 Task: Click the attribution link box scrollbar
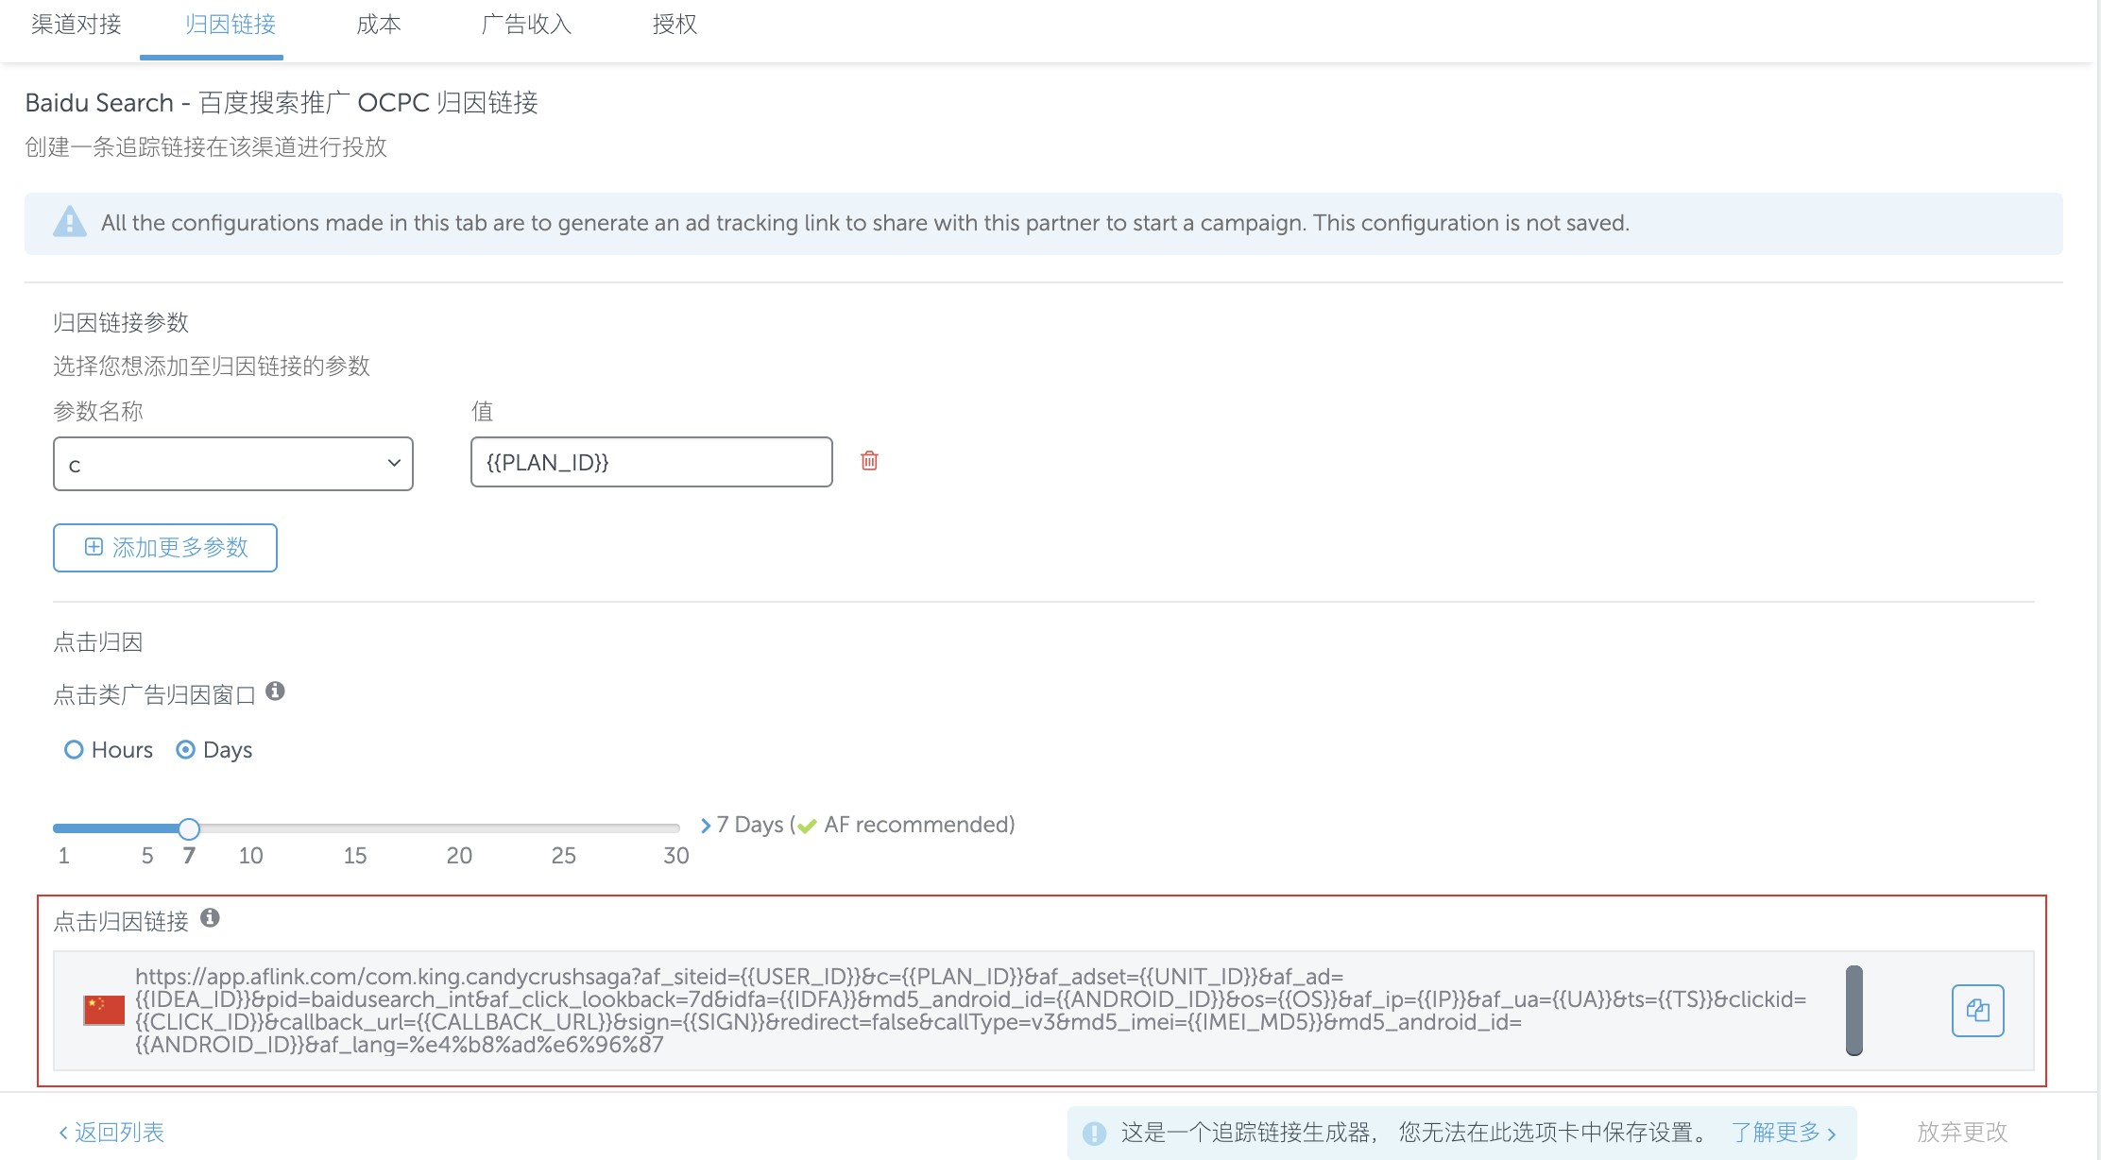1854,1011
